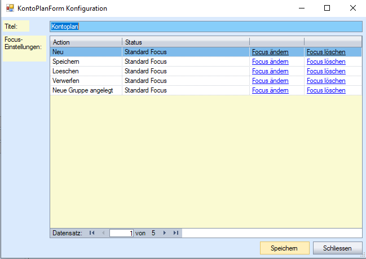Click 'Focus löschen' for Verwerfen row
Screen dimensions: 366x259
click(326, 81)
